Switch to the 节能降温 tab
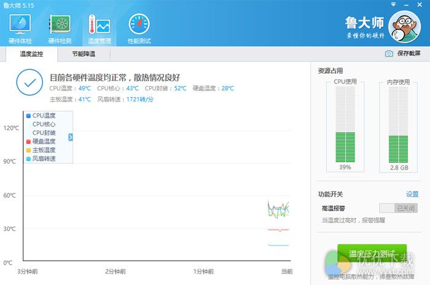Screen dimensions: 430x285 click(x=84, y=54)
